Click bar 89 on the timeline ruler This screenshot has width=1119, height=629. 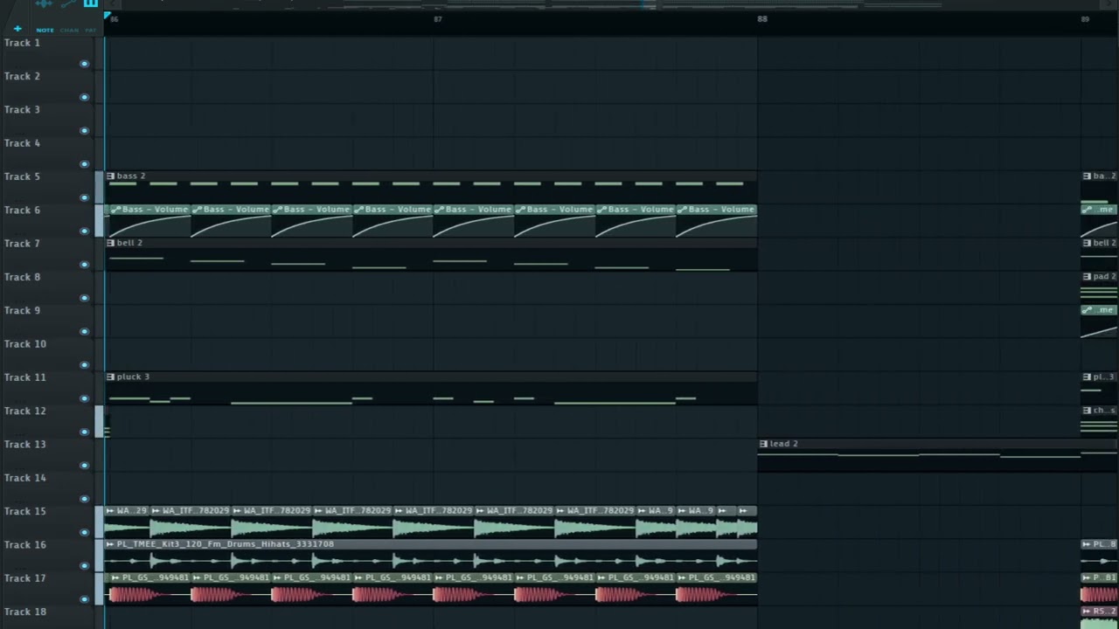[1085, 19]
